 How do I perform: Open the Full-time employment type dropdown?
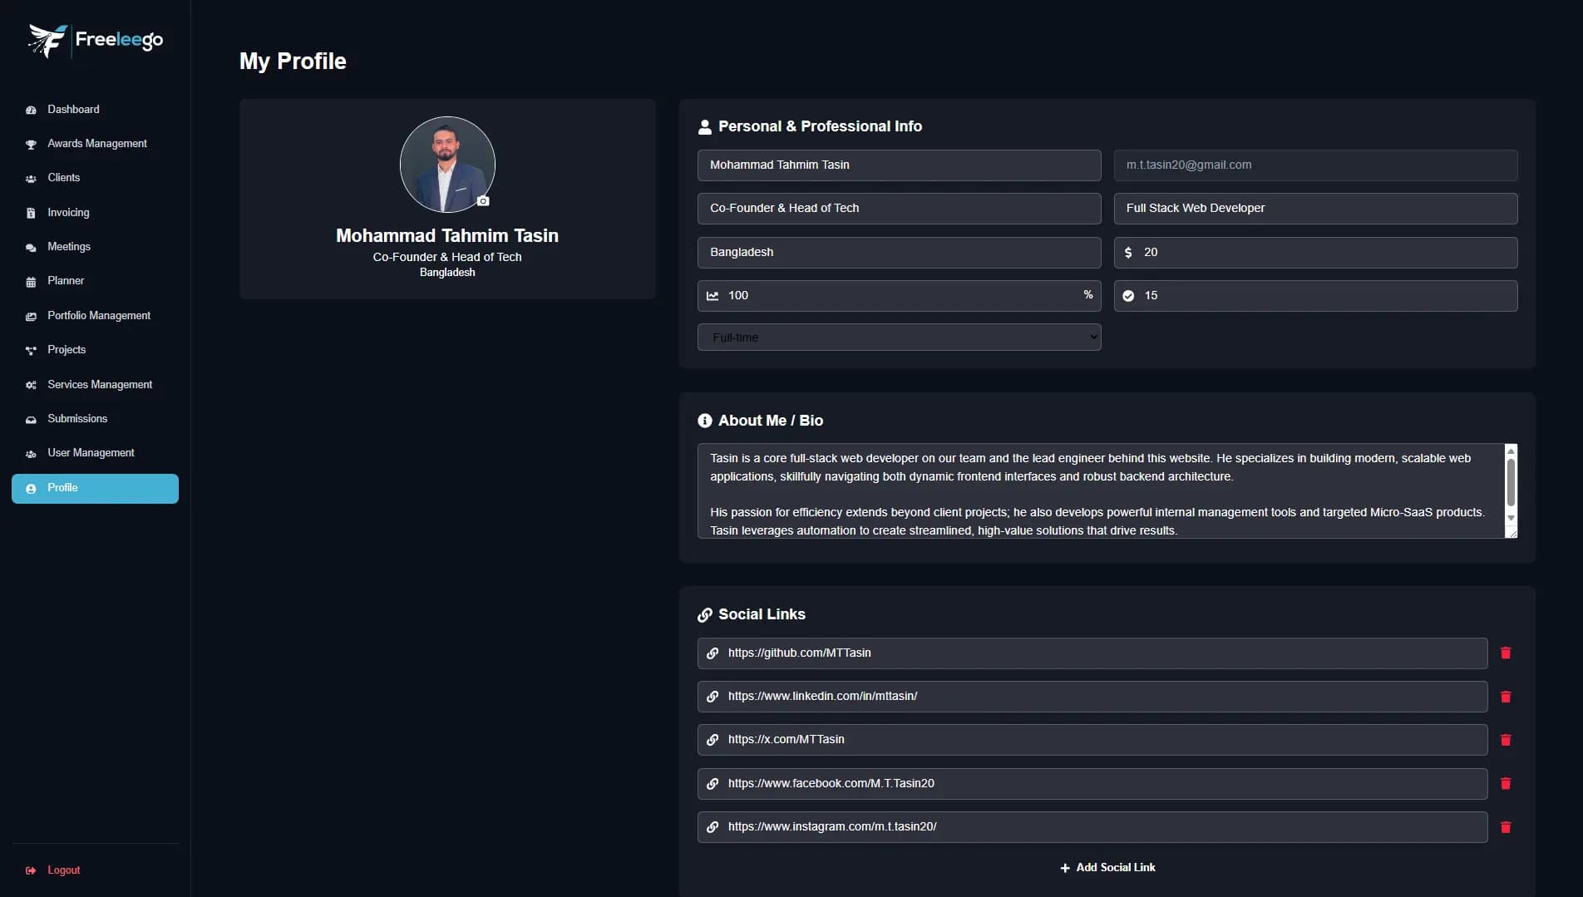click(x=899, y=338)
